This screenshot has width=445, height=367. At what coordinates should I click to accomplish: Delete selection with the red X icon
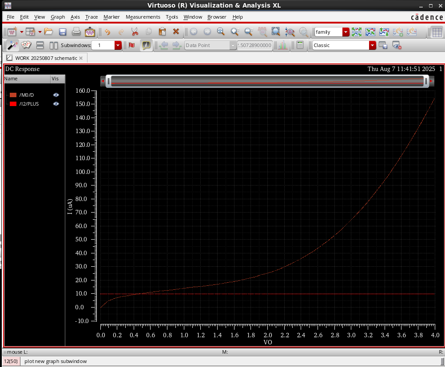pyautogui.click(x=176, y=32)
